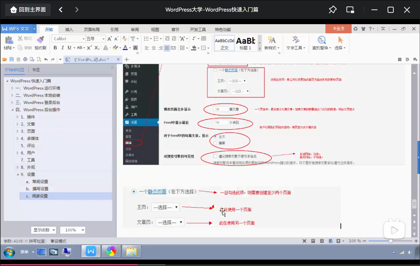Click the Save icon in quick toolbar

coord(12,60)
